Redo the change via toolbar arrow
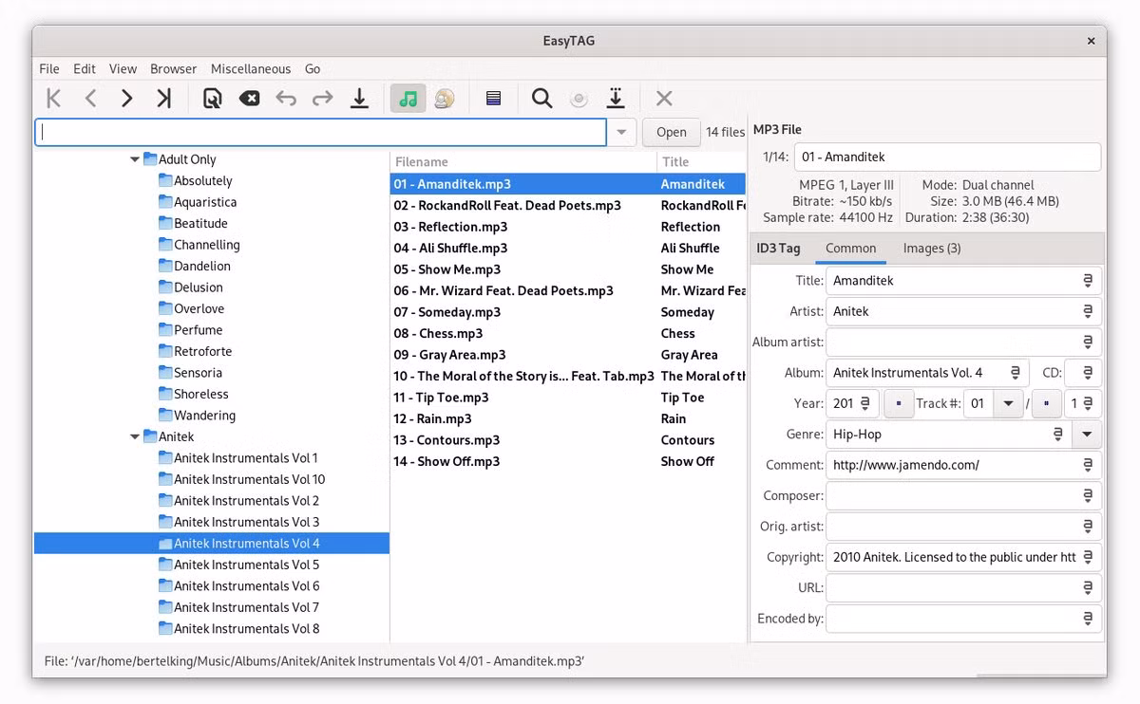Image resolution: width=1140 pixels, height=704 pixels. pos(323,98)
